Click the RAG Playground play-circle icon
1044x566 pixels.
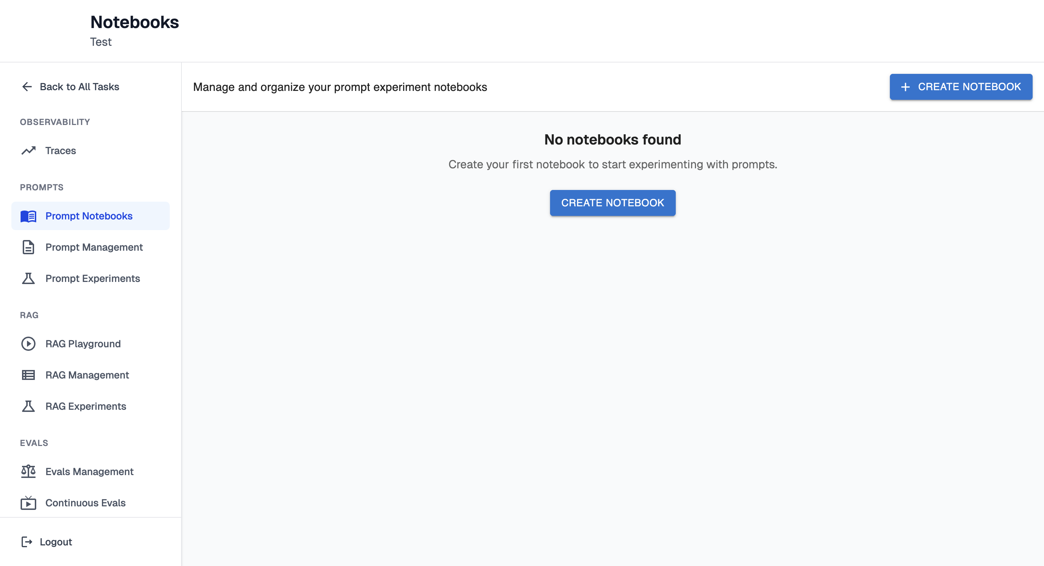click(x=28, y=344)
